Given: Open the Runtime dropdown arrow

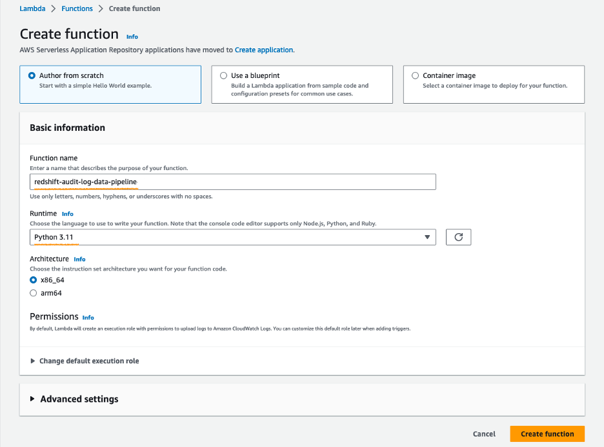Looking at the screenshot, I should click(427, 237).
